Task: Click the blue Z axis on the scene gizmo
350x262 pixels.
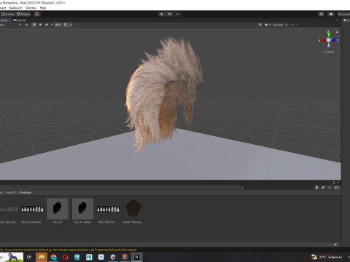Action: click(334, 40)
